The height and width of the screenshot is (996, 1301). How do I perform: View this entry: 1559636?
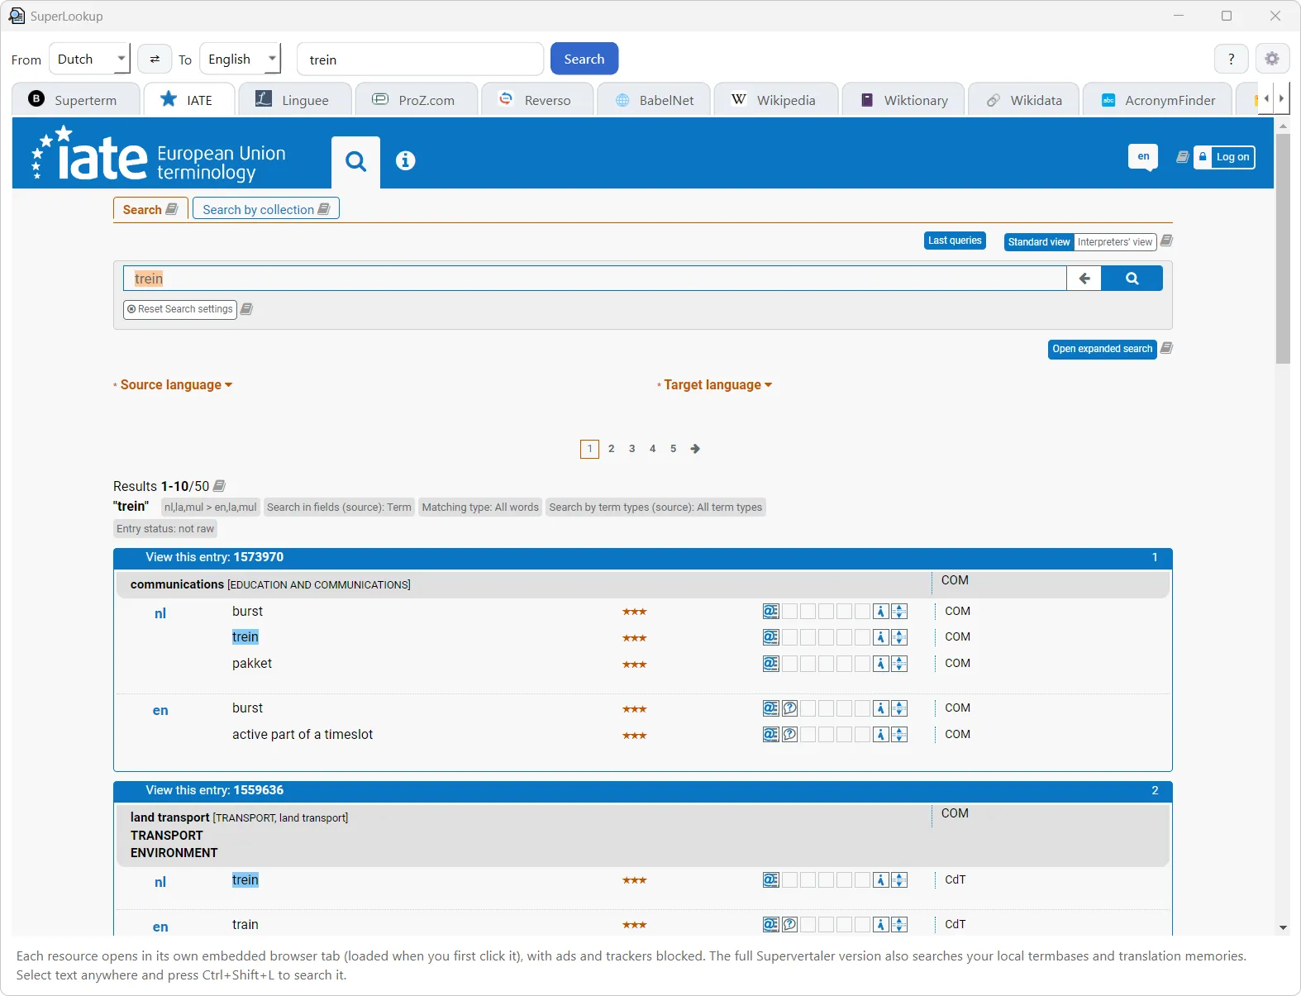click(215, 790)
